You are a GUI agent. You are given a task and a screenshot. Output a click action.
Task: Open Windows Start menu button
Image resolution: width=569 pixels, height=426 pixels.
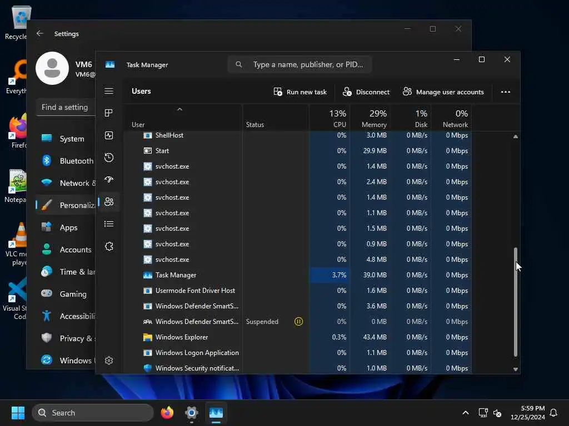point(18,413)
